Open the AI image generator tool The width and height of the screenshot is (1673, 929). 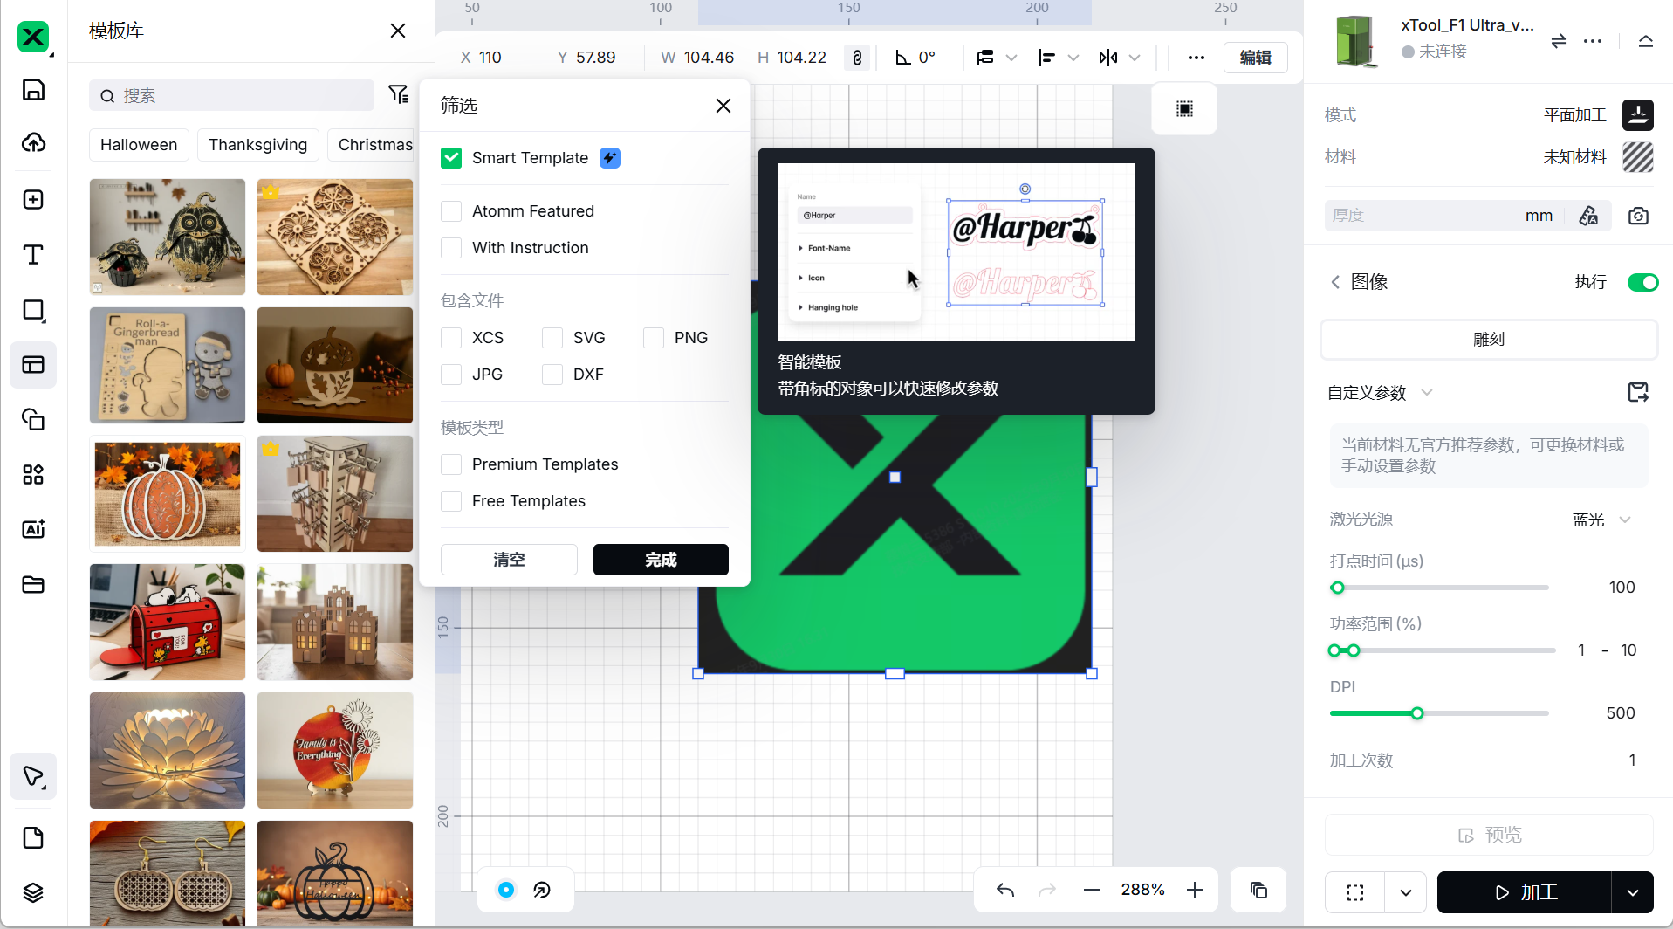pos(33,529)
